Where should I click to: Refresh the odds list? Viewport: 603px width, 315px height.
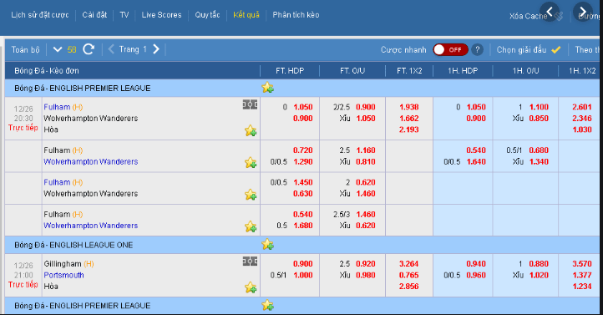coord(89,49)
